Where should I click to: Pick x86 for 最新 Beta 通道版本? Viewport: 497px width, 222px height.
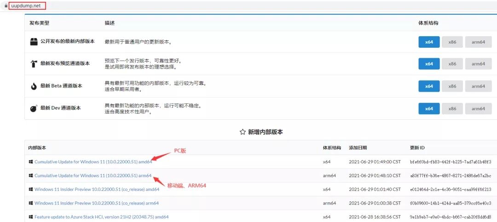(452, 86)
